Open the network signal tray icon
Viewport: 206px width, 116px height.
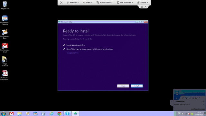[185, 114]
